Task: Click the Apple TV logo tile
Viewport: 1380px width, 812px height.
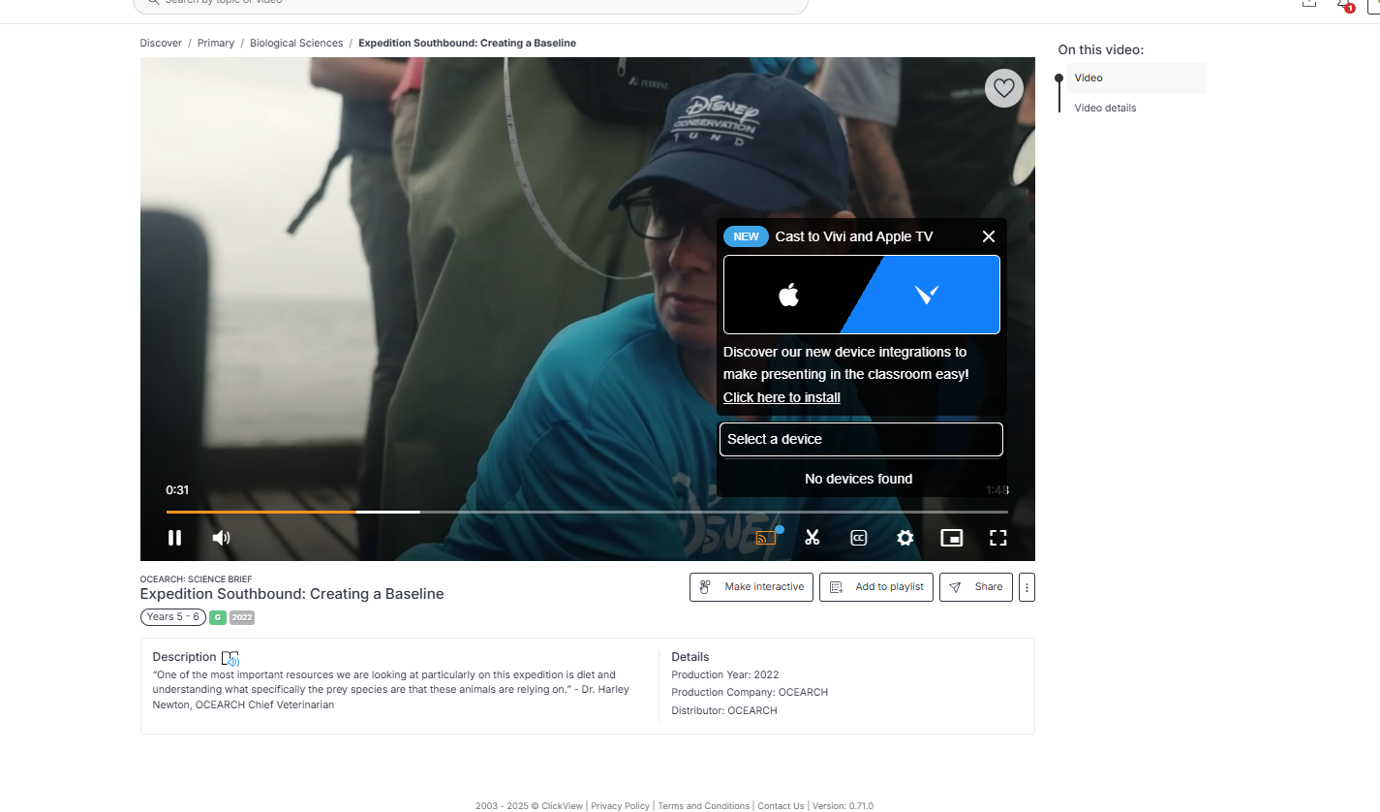Action: 789,295
